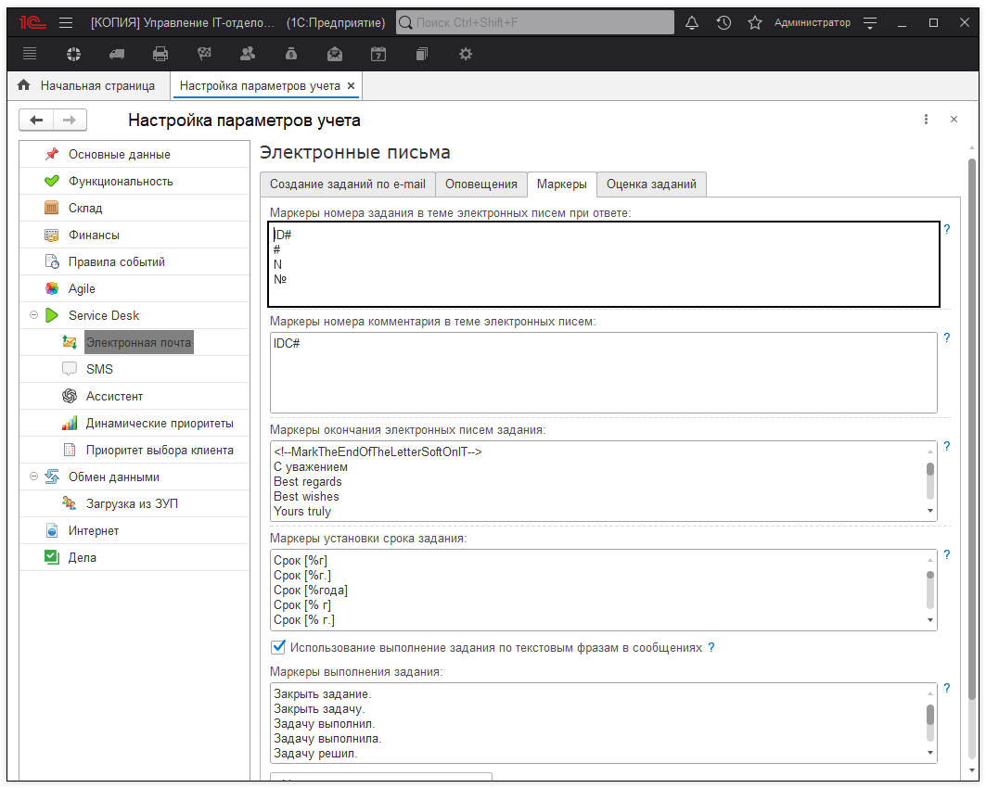This screenshot has width=986, height=788.
Task: Click the favorites star icon
Action: [x=755, y=22]
